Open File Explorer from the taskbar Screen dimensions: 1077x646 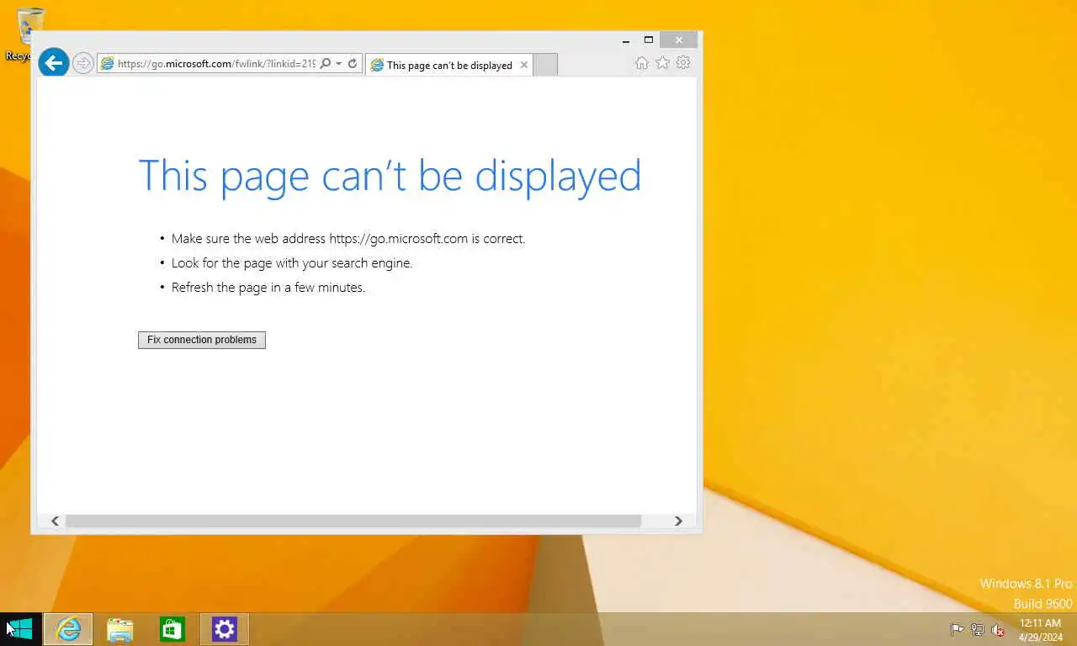pyautogui.click(x=120, y=629)
